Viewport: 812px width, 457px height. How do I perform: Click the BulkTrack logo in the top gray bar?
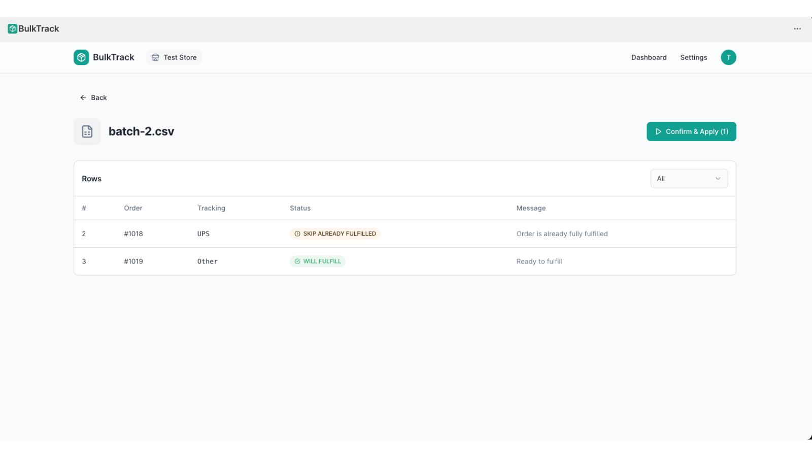point(33,29)
